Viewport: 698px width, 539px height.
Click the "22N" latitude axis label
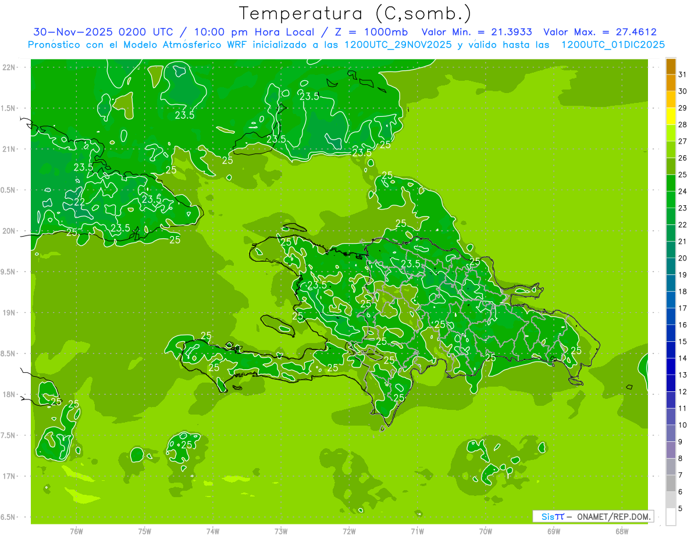[x=9, y=67]
